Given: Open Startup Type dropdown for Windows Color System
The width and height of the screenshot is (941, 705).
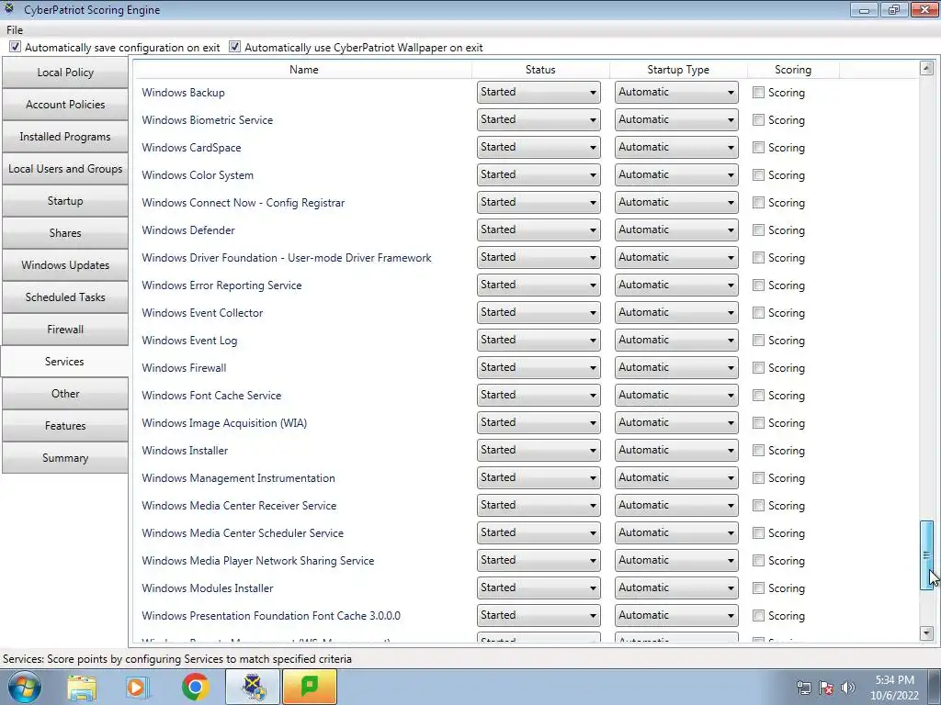Looking at the screenshot, I should click(676, 175).
